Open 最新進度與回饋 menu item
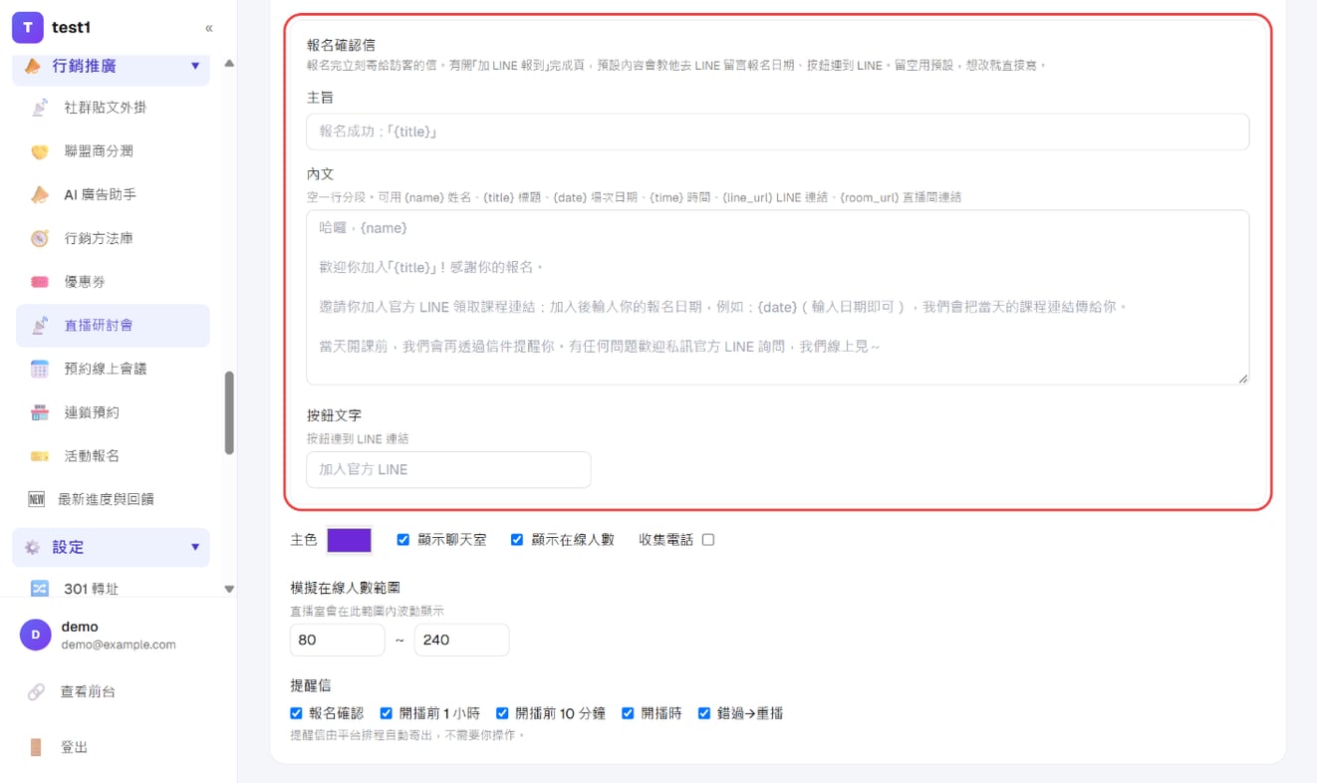 pyautogui.click(x=113, y=499)
